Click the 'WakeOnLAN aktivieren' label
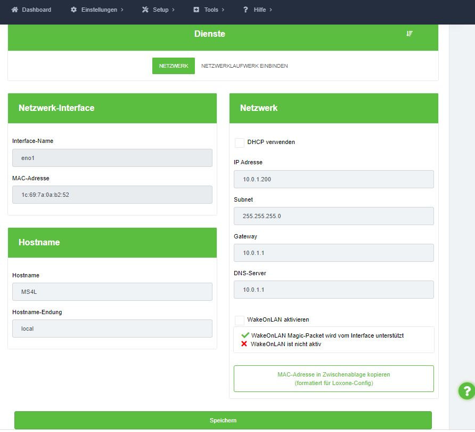 [x=278, y=319]
